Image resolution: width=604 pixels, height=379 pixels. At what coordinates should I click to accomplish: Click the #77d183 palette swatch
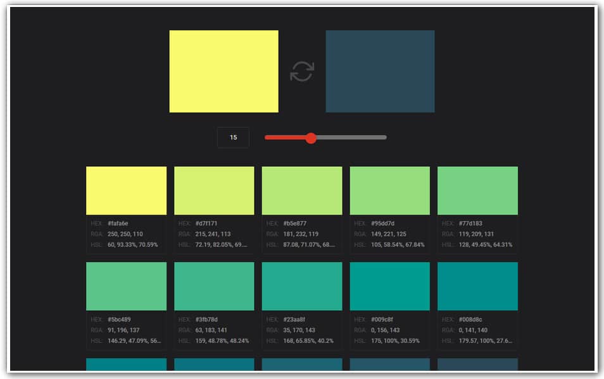coord(477,189)
